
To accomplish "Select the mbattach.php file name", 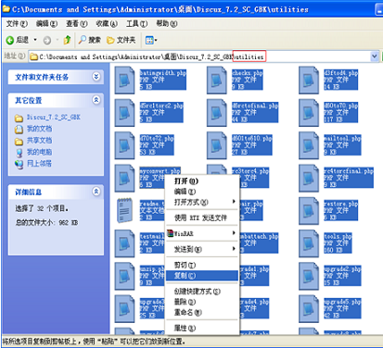I will click(x=259, y=236).
